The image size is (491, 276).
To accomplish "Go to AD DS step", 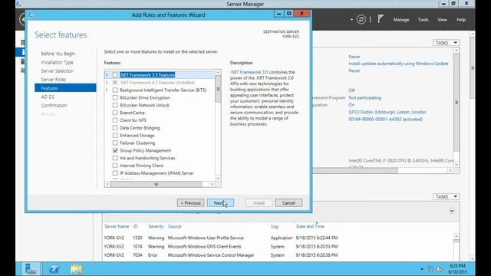I will (x=48, y=97).
